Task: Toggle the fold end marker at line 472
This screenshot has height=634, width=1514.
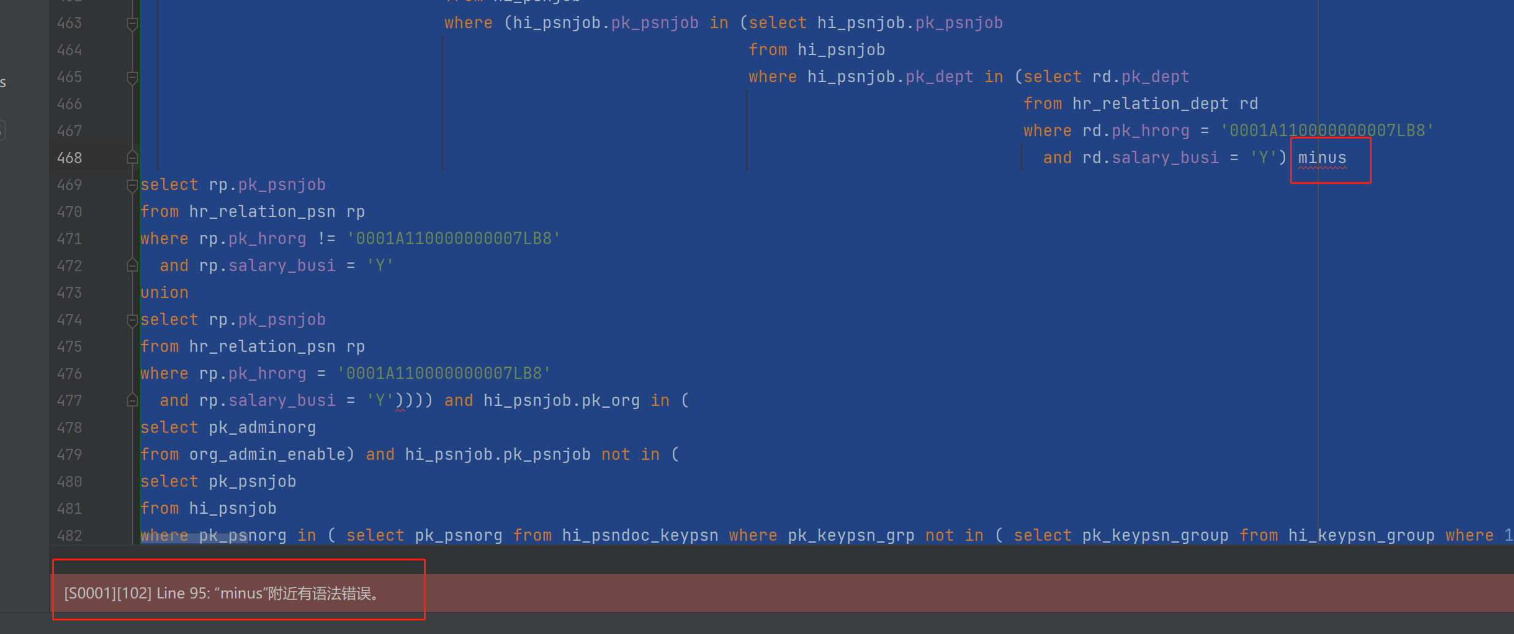Action: [x=132, y=265]
